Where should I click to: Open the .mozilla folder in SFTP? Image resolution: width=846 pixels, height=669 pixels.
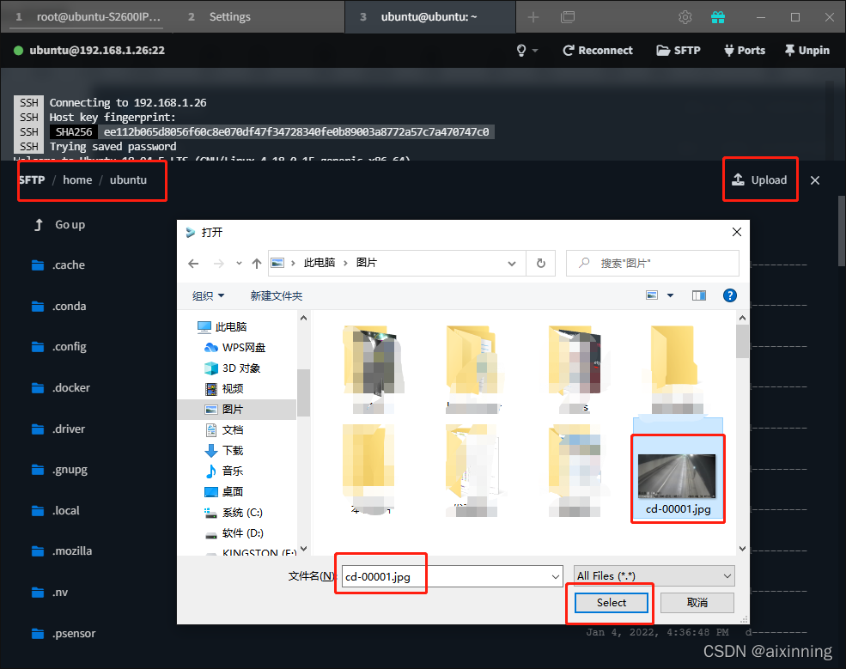pyautogui.click(x=62, y=550)
